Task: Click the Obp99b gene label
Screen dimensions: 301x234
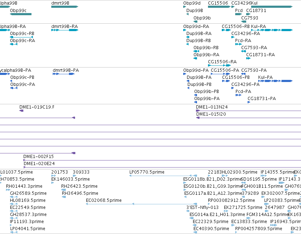Action: point(202,18)
